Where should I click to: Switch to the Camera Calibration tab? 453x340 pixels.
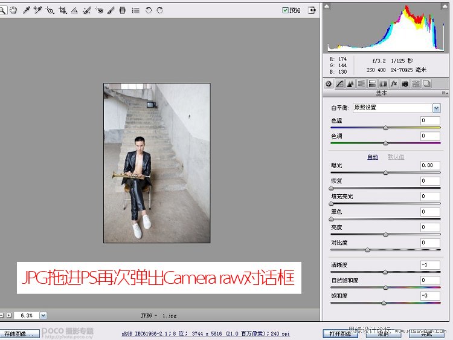click(x=405, y=83)
